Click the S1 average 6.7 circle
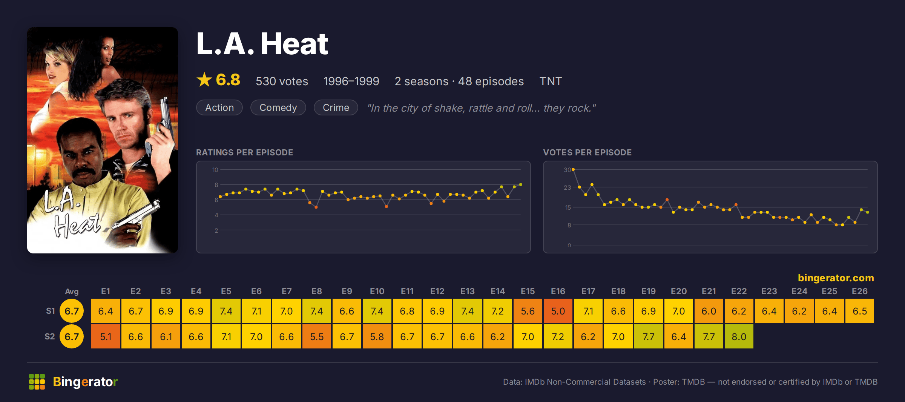This screenshot has height=402, width=905. tap(72, 311)
